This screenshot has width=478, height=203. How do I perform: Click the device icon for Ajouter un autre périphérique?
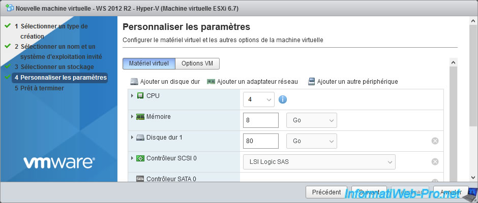(311, 82)
